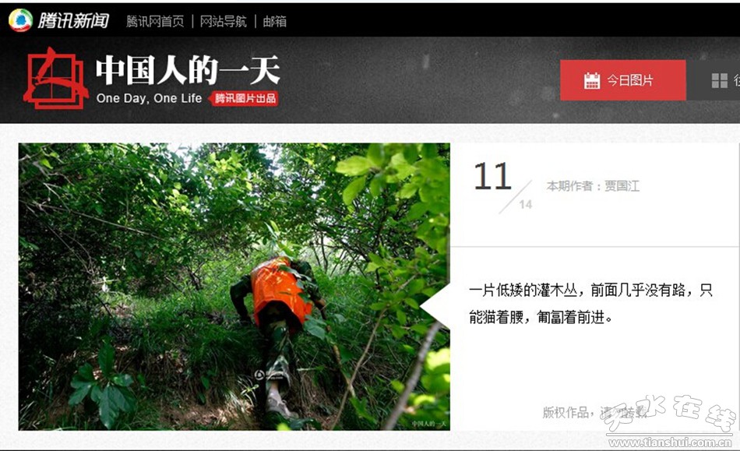
Task: Select the 今日图片 red tab
Action: (x=623, y=80)
